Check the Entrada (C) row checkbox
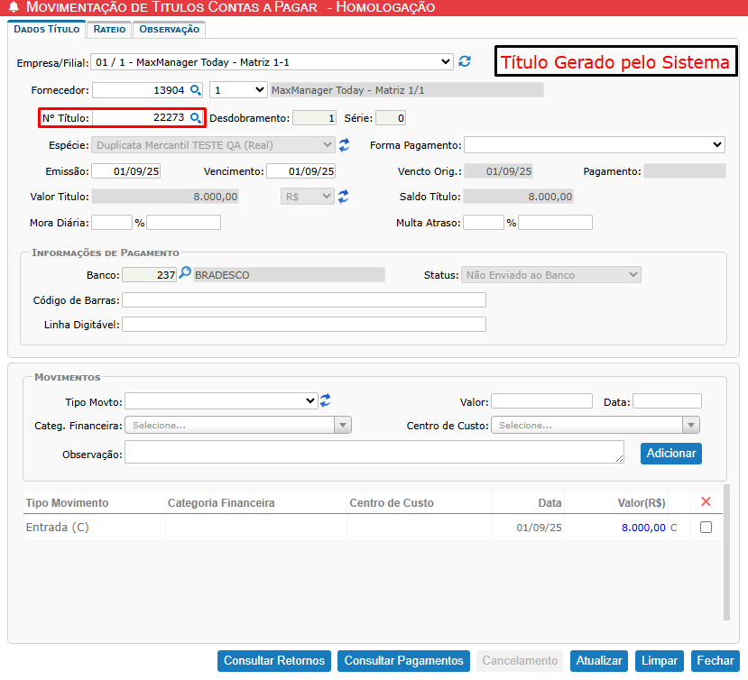 706,528
